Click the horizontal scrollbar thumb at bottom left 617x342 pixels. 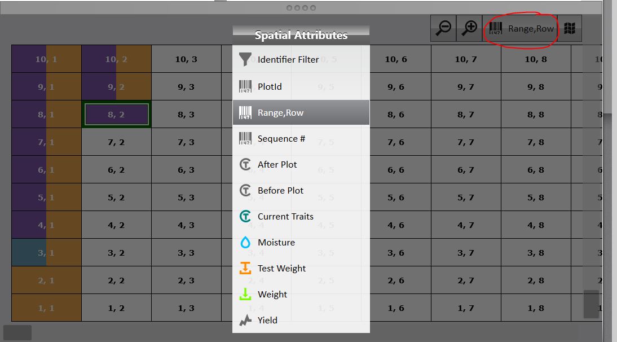point(17,332)
